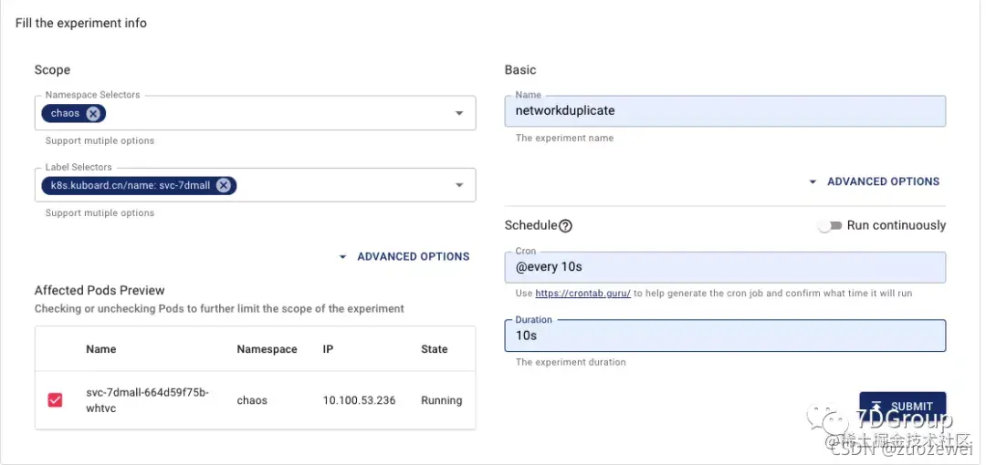Image resolution: width=986 pixels, height=465 pixels.
Task: Click the IP column header
Action: click(329, 349)
